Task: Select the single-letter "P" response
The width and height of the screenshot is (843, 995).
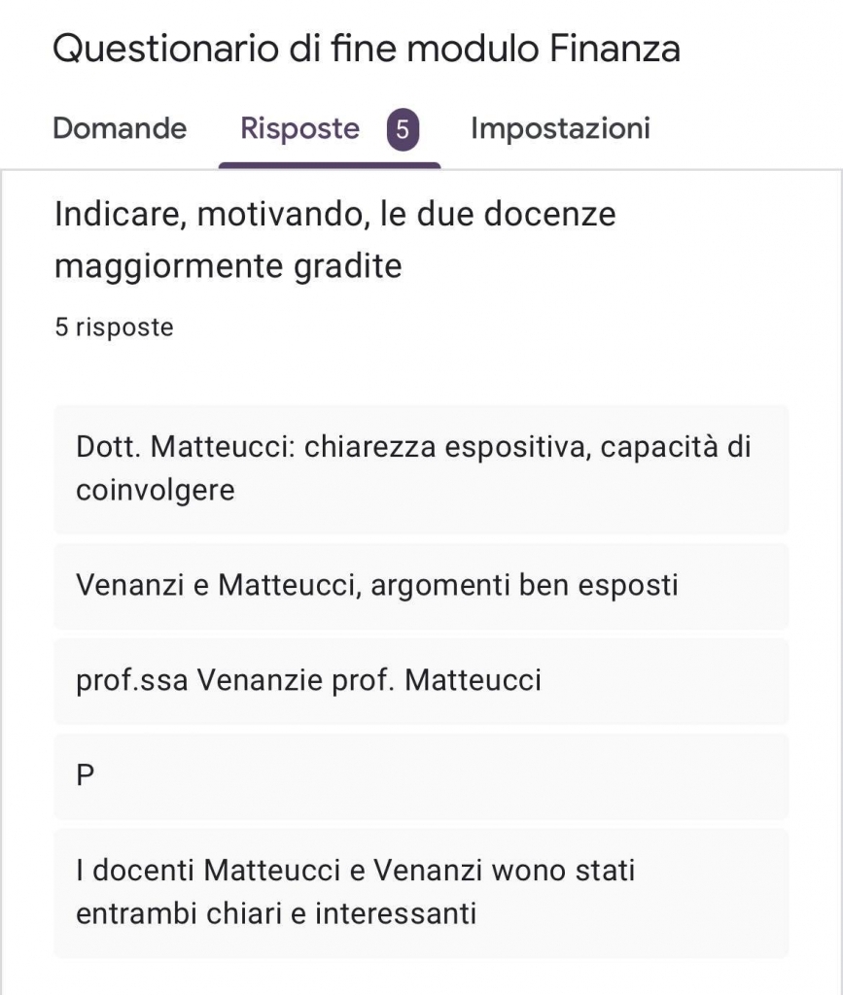Action: click(85, 776)
